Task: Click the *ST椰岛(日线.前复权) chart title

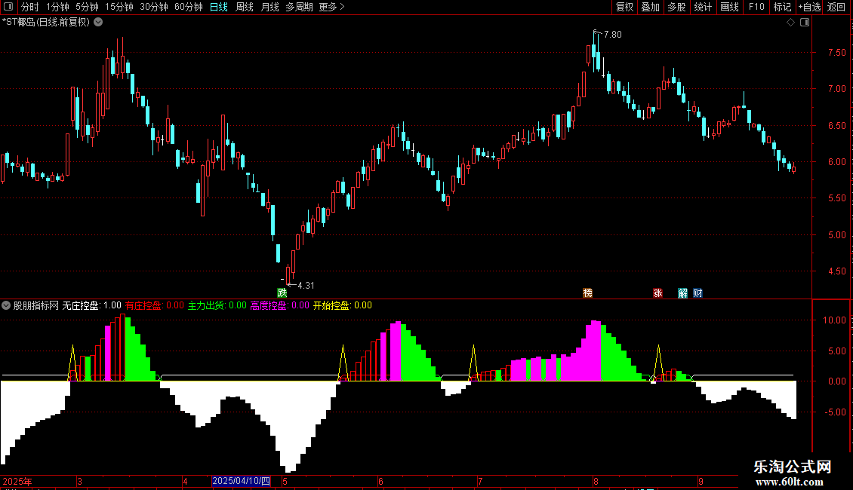Action: pos(46,23)
